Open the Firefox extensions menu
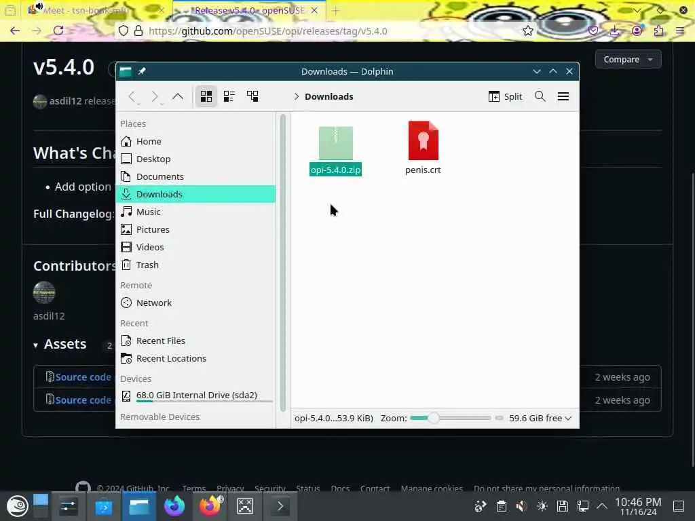695x521 pixels. coord(658,31)
